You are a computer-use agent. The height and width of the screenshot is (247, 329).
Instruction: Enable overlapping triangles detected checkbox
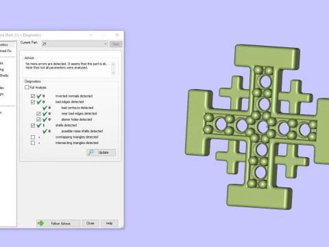pyautogui.click(x=33, y=137)
